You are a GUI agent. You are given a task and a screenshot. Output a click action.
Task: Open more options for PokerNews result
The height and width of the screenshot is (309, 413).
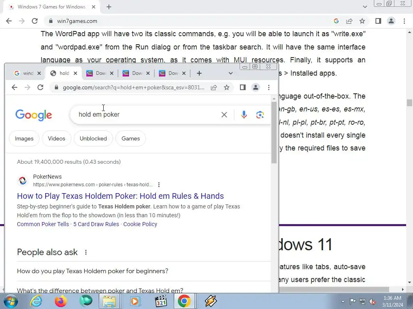159,185
